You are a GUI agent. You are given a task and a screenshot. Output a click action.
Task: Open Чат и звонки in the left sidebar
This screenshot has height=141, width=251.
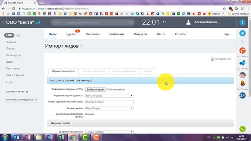click(x=15, y=75)
